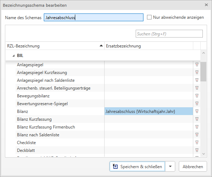212x177 pixels.
Task: Click the Abbrechen button
Action: point(193,167)
